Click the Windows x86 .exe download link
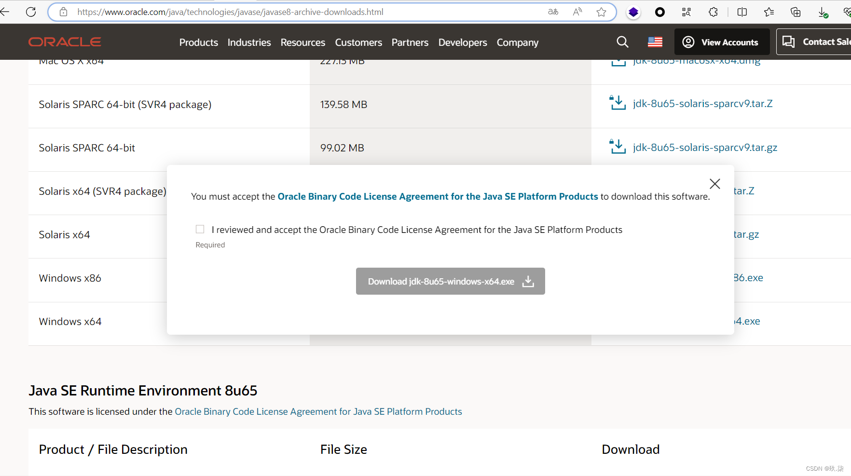Viewport: 851px width, 476px height. tap(748, 278)
